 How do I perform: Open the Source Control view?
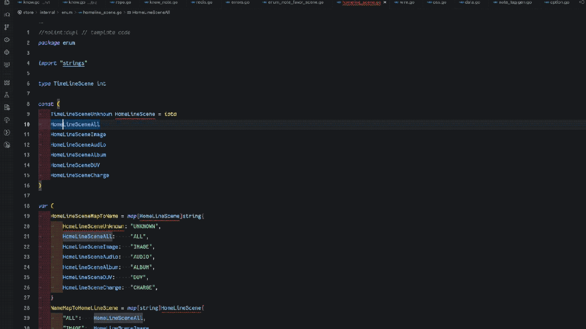pyautogui.click(x=7, y=27)
